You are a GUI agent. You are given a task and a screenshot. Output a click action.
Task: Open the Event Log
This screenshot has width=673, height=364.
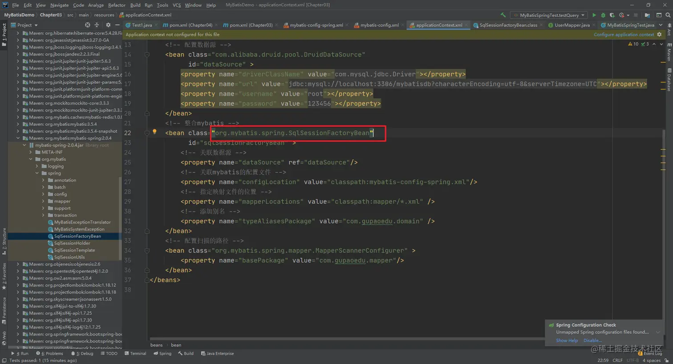pyautogui.click(x=650, y=353)
